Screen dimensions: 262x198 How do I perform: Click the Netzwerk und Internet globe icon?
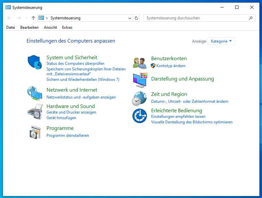(x=34, y=94)
